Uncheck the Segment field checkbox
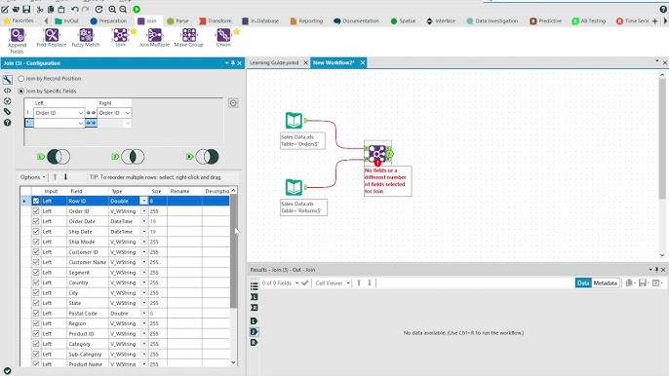 tap(36, 273)
